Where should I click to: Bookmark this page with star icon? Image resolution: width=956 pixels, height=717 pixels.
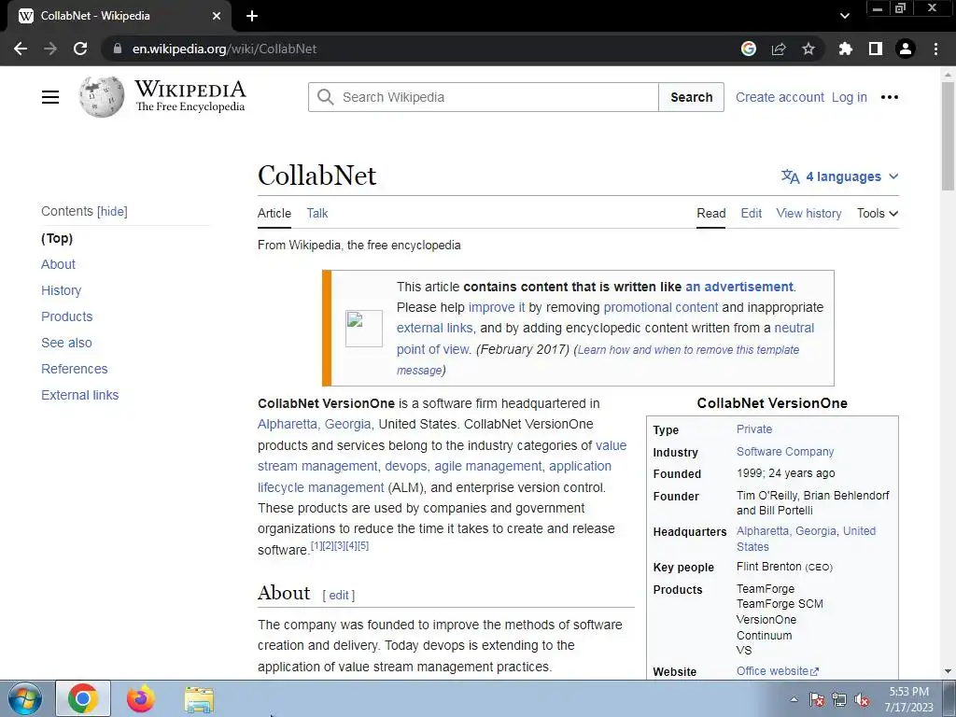tap(808, 49)
